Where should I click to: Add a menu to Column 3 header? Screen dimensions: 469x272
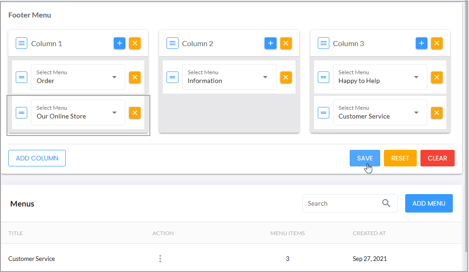[421, 43]
